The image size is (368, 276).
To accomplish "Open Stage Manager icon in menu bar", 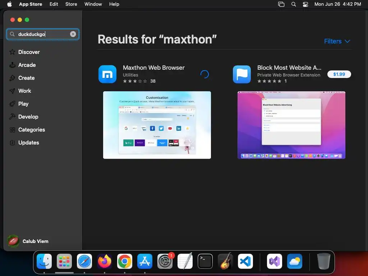I will point(281,4).
